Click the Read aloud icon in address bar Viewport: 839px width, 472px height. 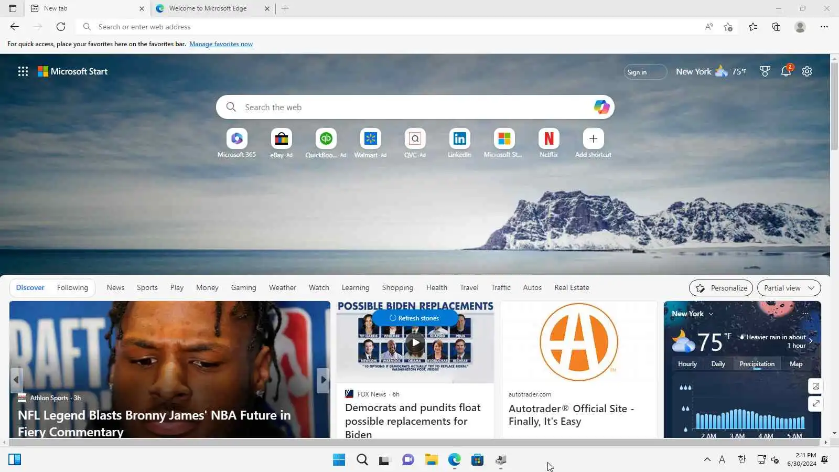coord(709,27)
